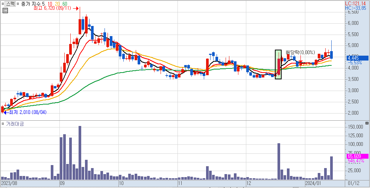Click the current price tag 4,445
The image size is (370, 188).
[358, 58]
